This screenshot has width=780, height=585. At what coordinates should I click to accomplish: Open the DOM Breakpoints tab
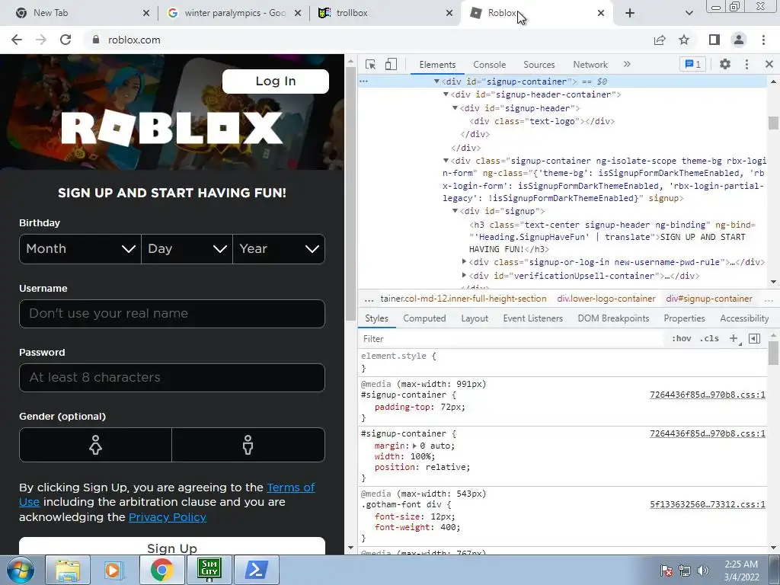pos(613,318)
